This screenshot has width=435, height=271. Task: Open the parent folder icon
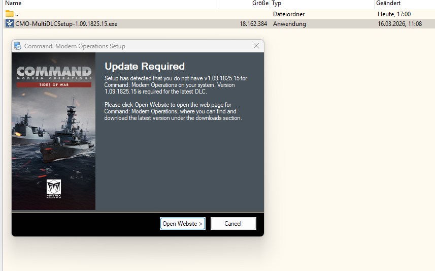tap(10, 14)
